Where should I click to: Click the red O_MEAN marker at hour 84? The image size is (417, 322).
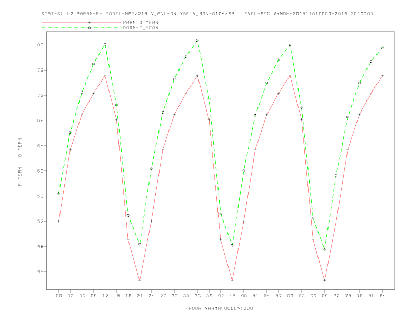coord(382,76)
